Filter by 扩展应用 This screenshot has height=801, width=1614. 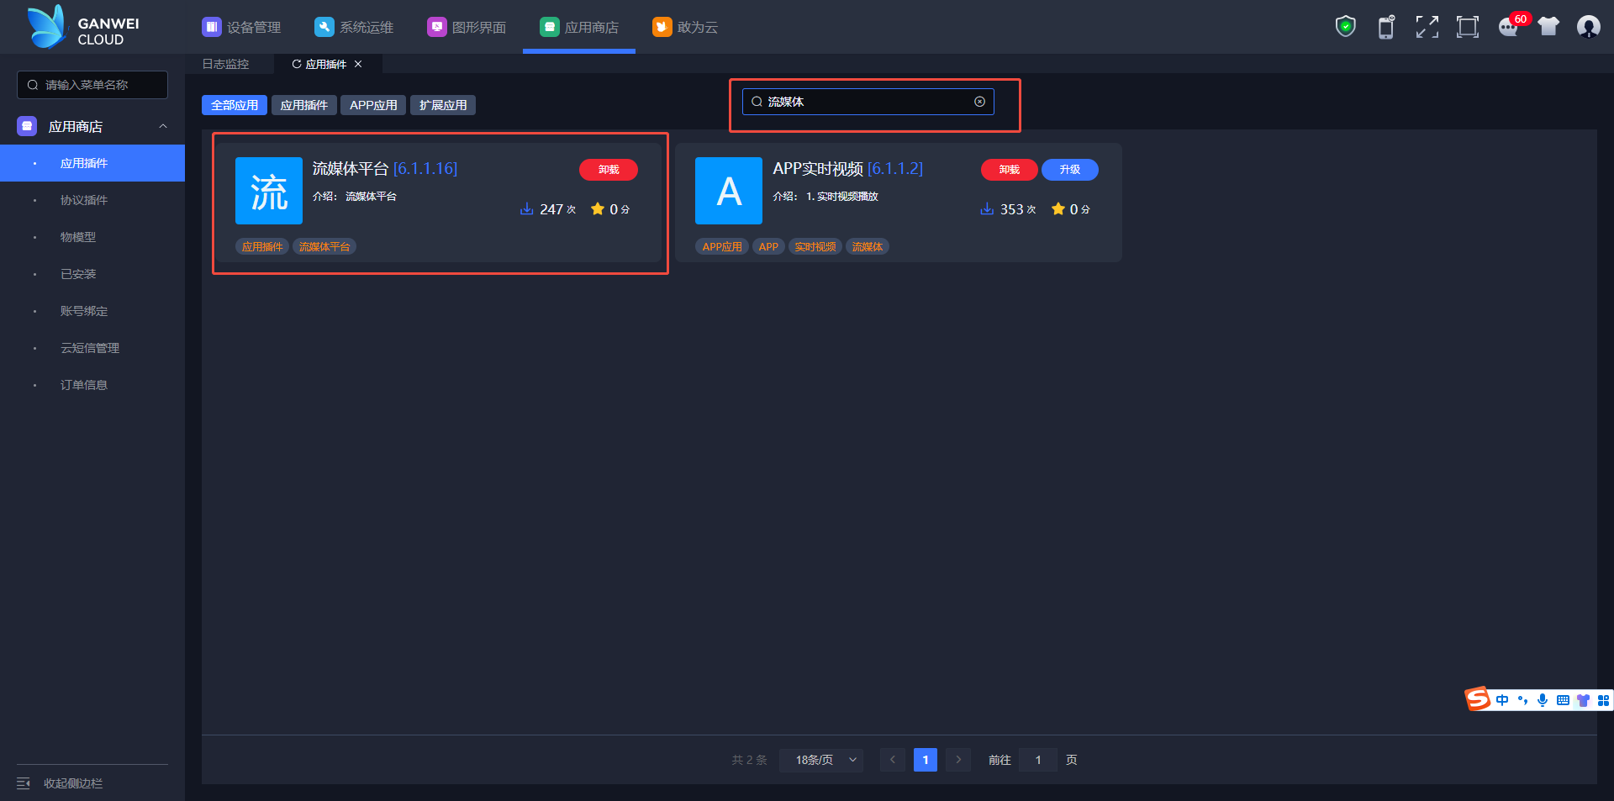(x=443, y=105)
